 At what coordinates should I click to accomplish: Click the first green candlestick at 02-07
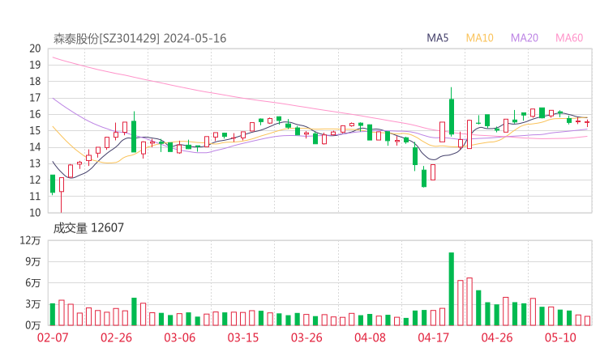(x=53, y=184)
